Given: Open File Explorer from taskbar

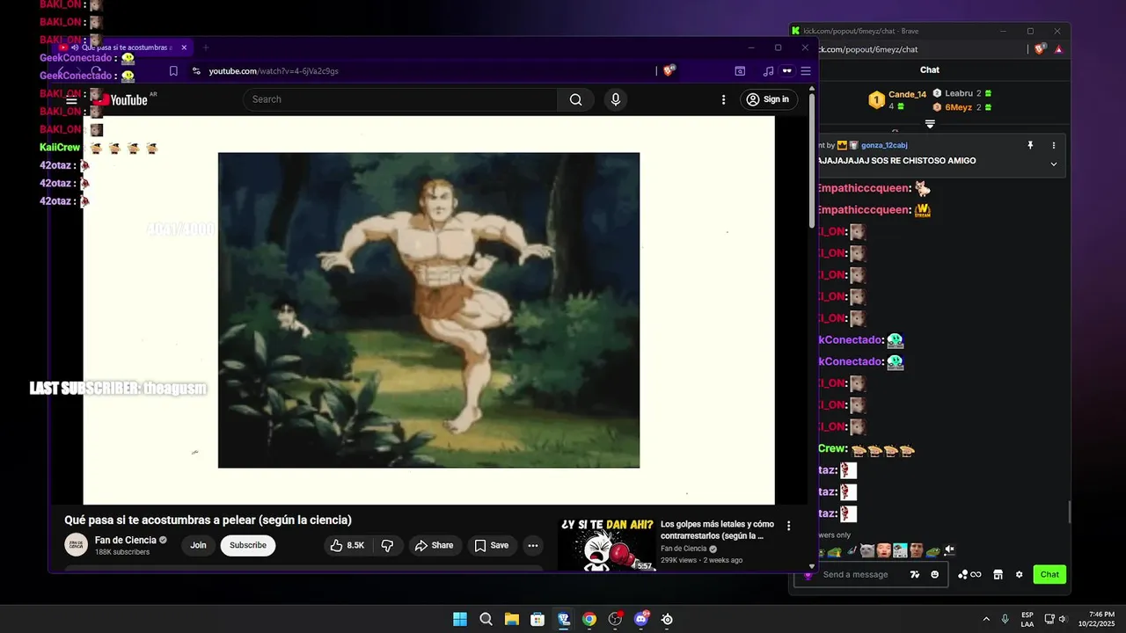Looking at the screenshot, I should (x=511, y=619).
